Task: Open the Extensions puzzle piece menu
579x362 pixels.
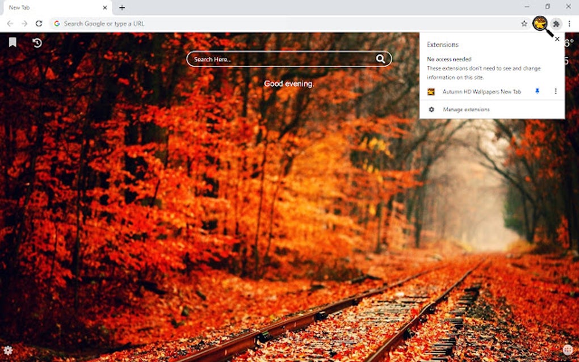Action: [x=556, y=24]
